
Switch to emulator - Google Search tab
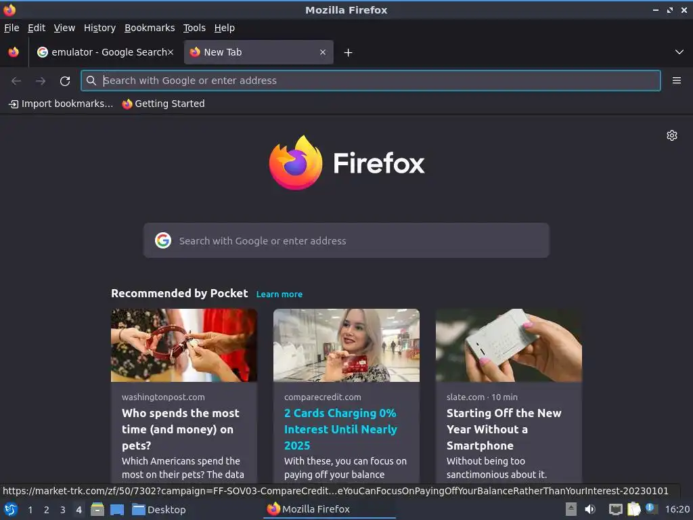(x=105, y=52)
